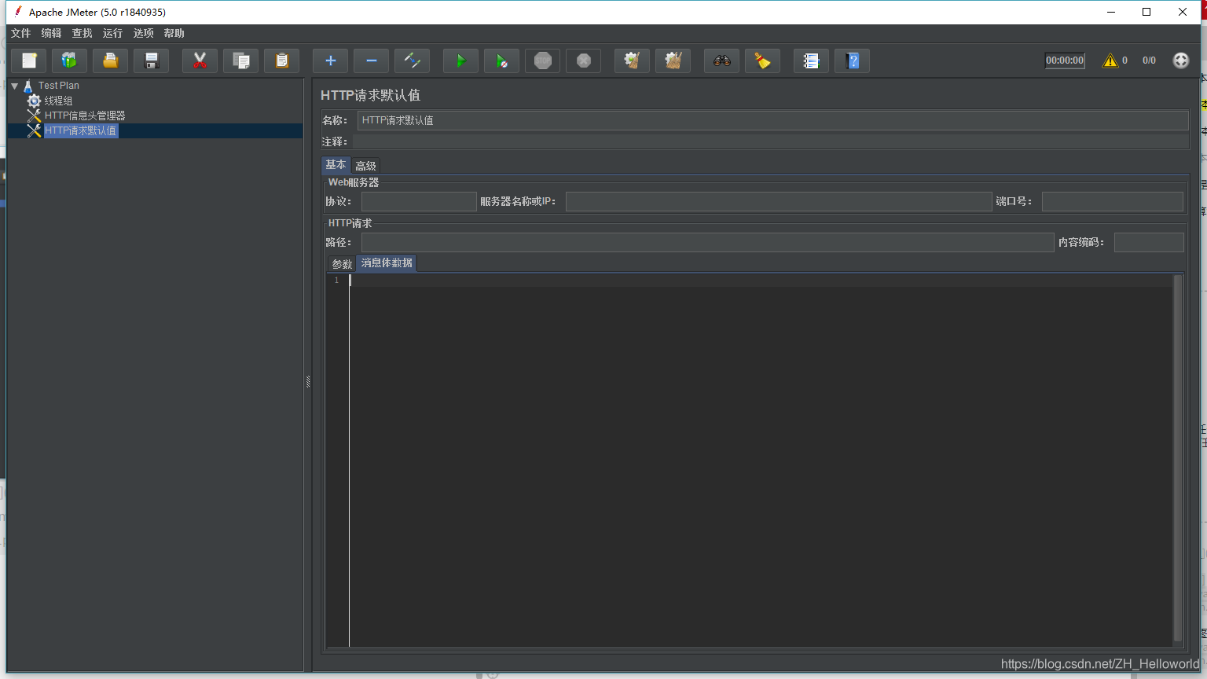Switch to the 高级 tab
Viewport: 1207px width, 679px height.
pos(365,166)
